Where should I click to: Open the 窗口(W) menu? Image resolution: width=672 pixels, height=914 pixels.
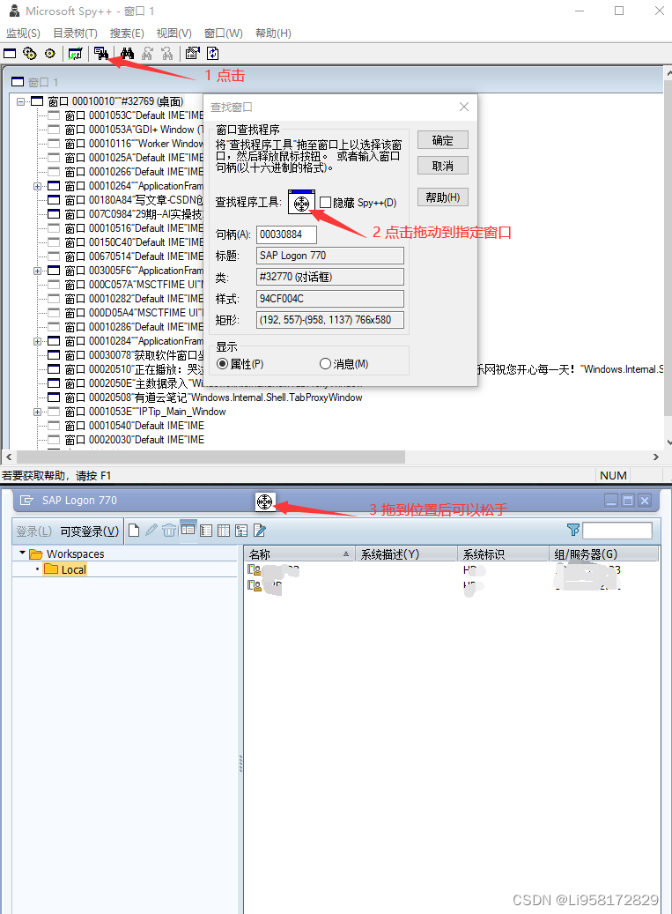click(x=224, y=33)
